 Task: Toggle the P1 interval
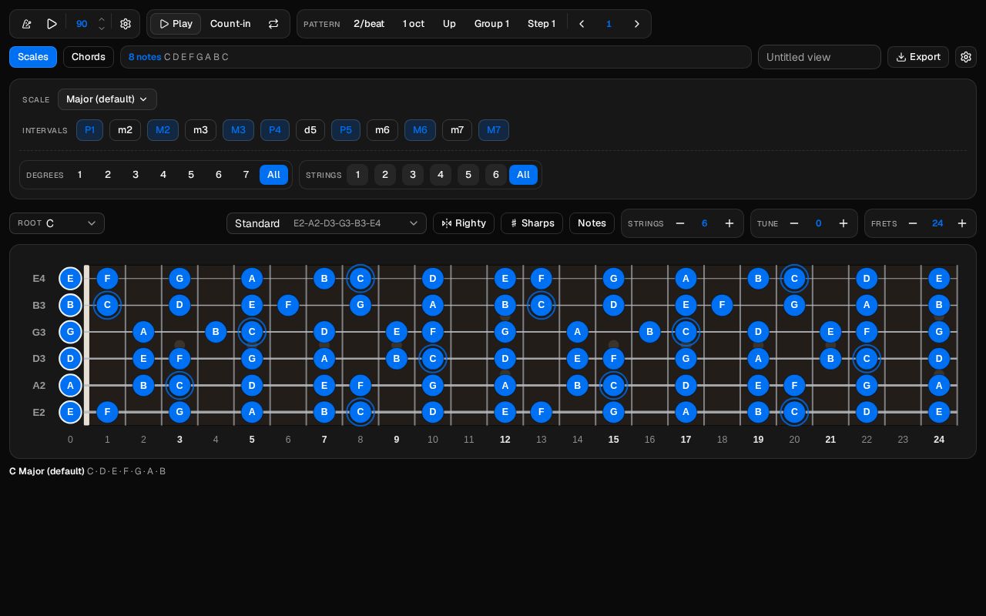point(89,130)
